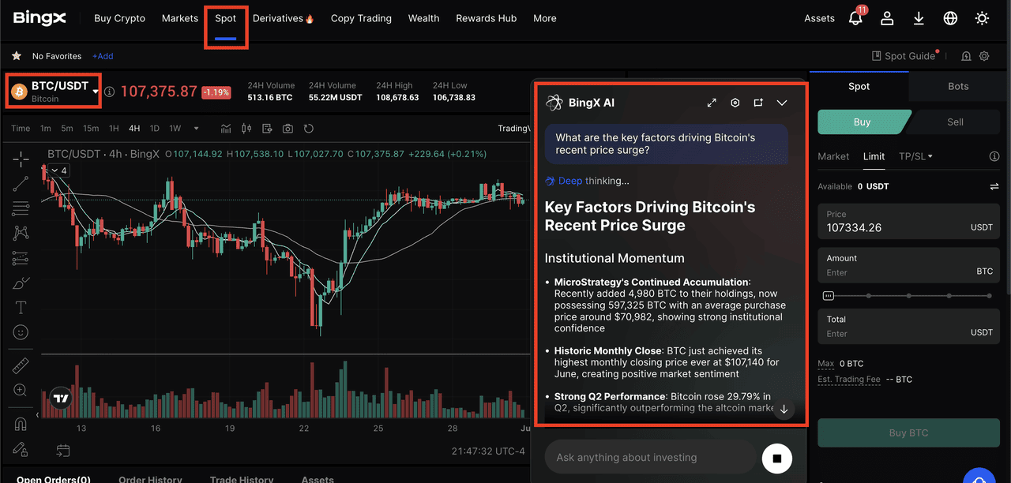Viewport: 1011px width, 483px height.
Task: Open the Buy Crypto menu
Action: coord(119,18)
